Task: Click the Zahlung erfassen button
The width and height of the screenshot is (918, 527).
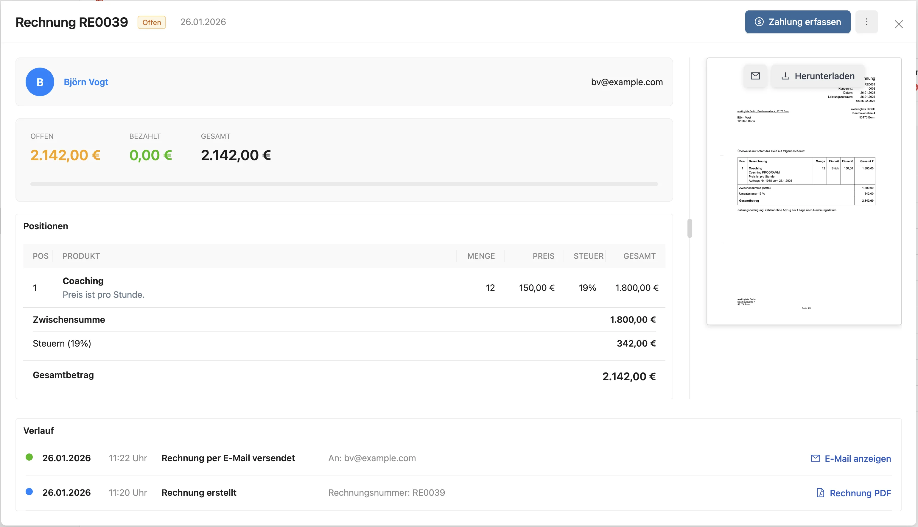Action: point(797,22)
